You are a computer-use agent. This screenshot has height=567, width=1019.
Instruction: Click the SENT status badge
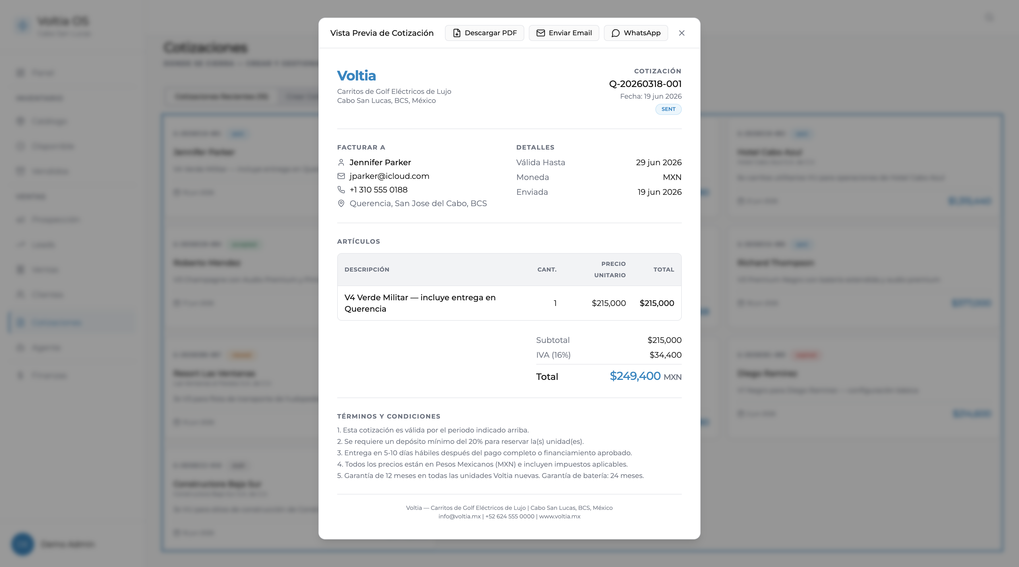click(668, 109)
